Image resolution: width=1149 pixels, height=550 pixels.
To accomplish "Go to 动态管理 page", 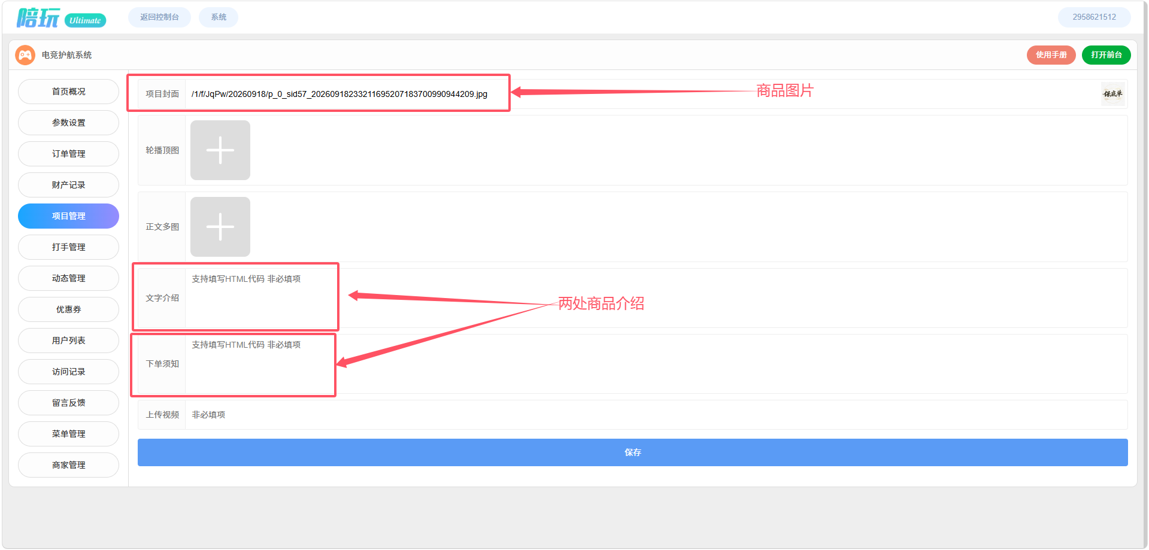I will click(68, 278).
